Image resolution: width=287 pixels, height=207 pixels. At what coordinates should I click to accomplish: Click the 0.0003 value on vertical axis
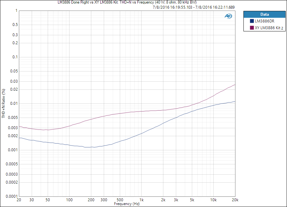tap(12, 174)
